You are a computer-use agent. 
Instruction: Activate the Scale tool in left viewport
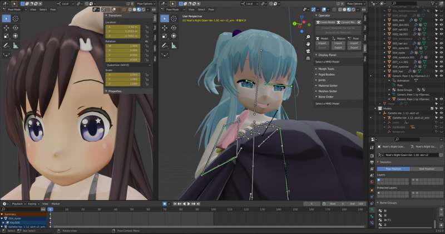coord(6,36)
